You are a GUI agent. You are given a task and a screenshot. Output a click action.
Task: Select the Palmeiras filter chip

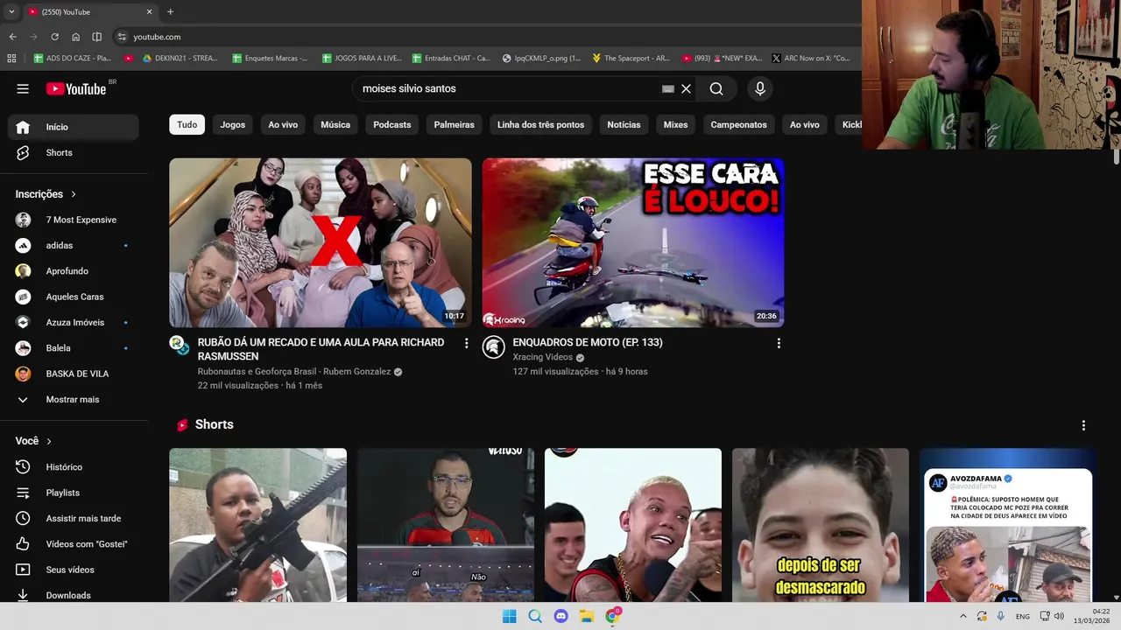click(454, 124)
